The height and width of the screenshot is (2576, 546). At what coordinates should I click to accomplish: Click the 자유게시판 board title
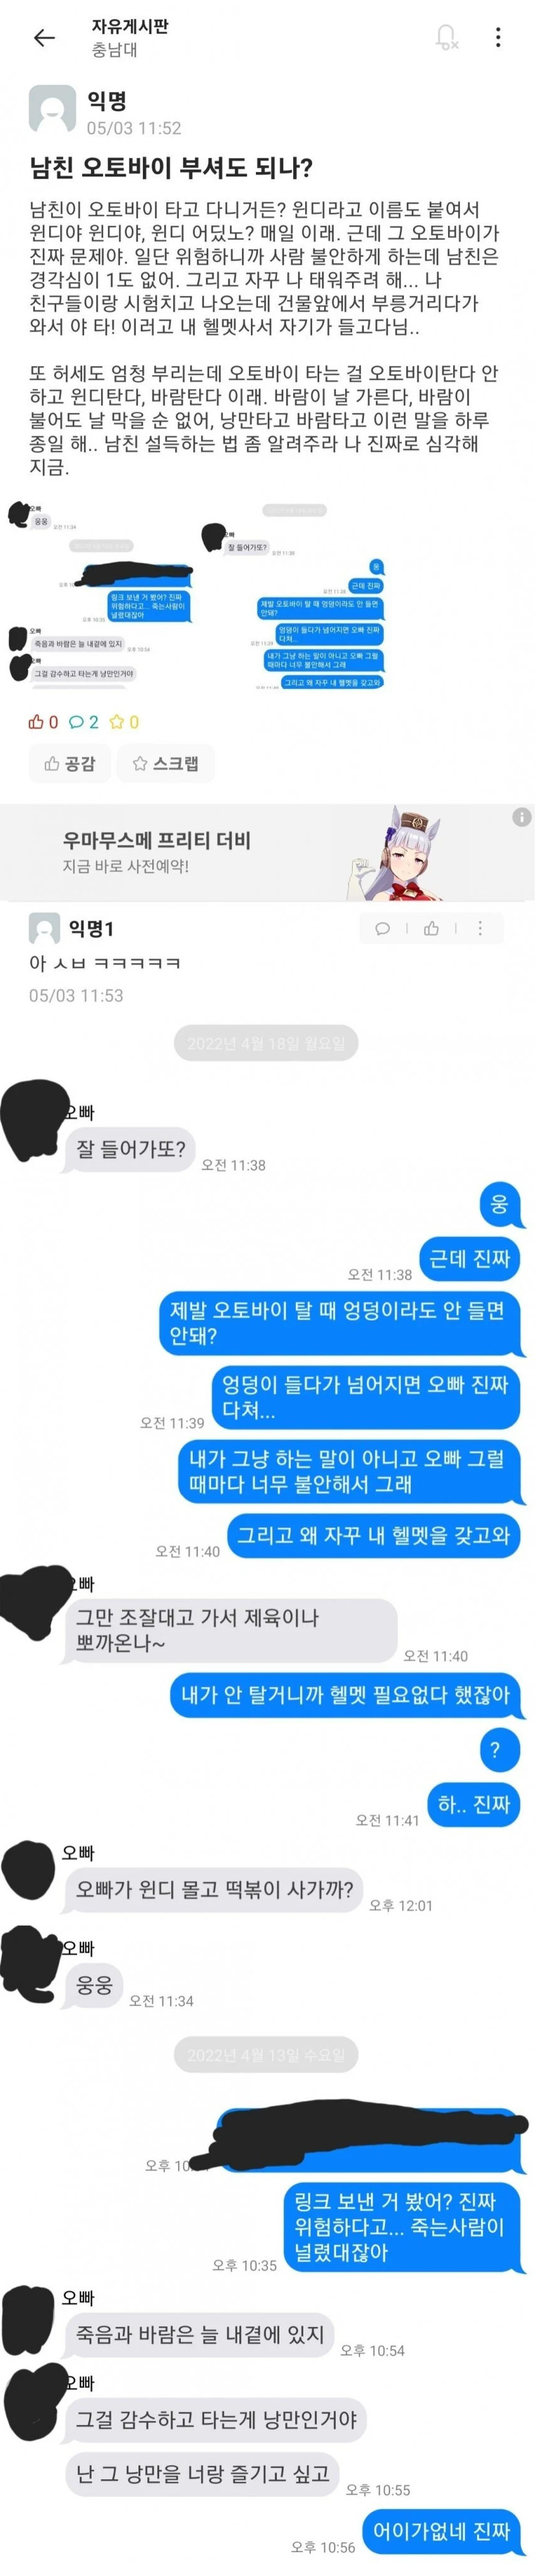[x=130, y=27]
